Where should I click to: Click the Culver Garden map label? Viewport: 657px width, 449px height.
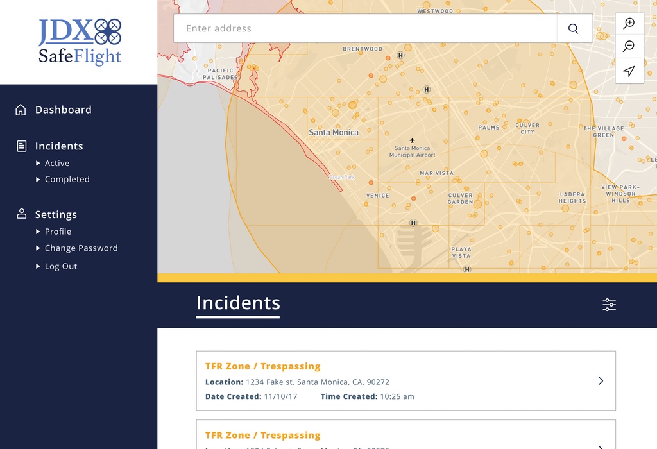[x=460, y=199]
